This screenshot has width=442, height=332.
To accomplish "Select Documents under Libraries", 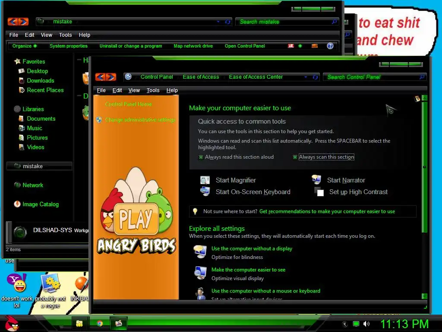I will click(41, 118).
